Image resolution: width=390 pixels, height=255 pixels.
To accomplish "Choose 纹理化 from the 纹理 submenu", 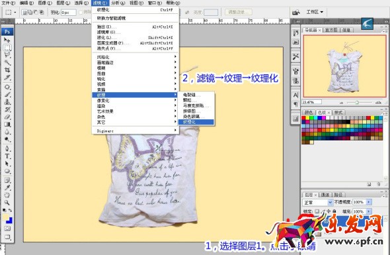I will tap(196, 122).
